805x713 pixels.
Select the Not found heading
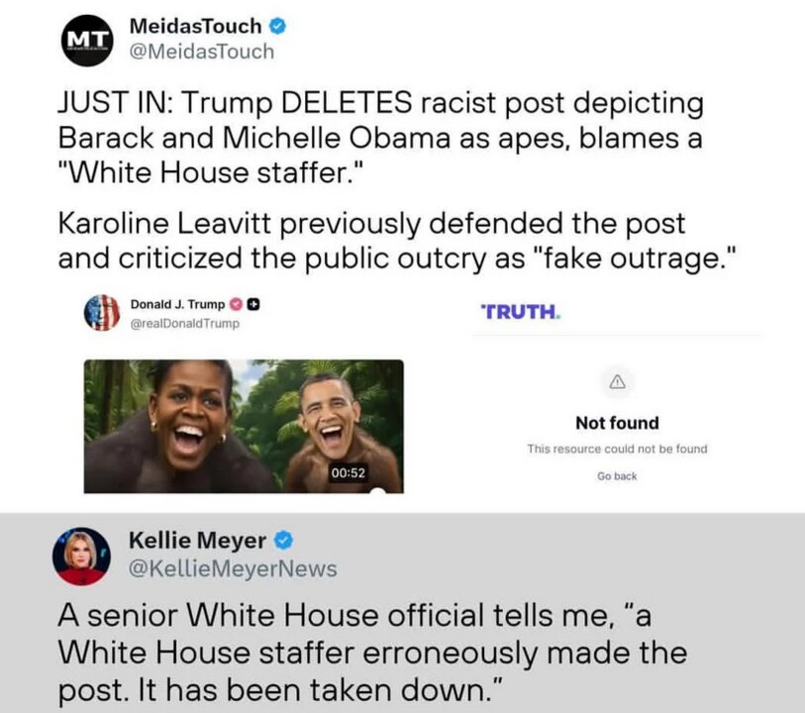(x=617, y=423)
